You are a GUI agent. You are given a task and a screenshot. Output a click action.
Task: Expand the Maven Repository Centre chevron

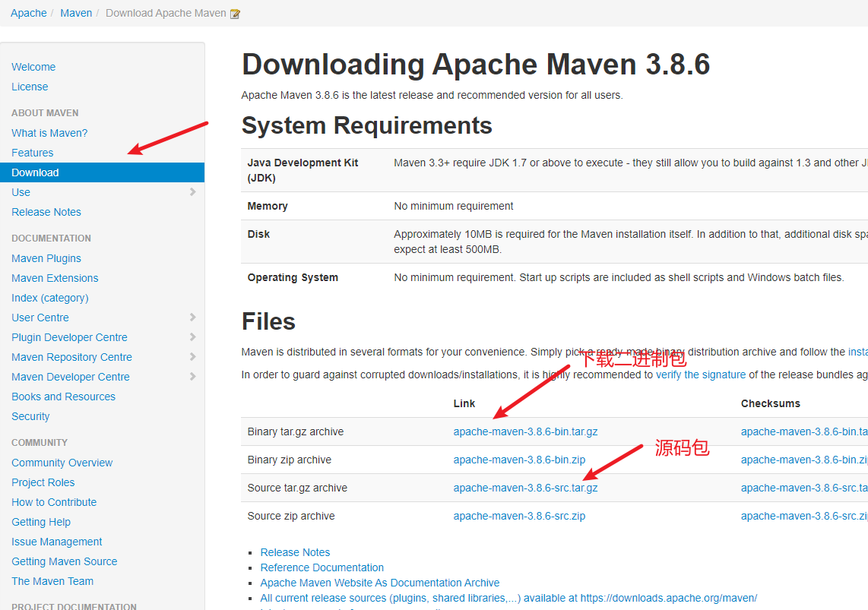(192, 357)
